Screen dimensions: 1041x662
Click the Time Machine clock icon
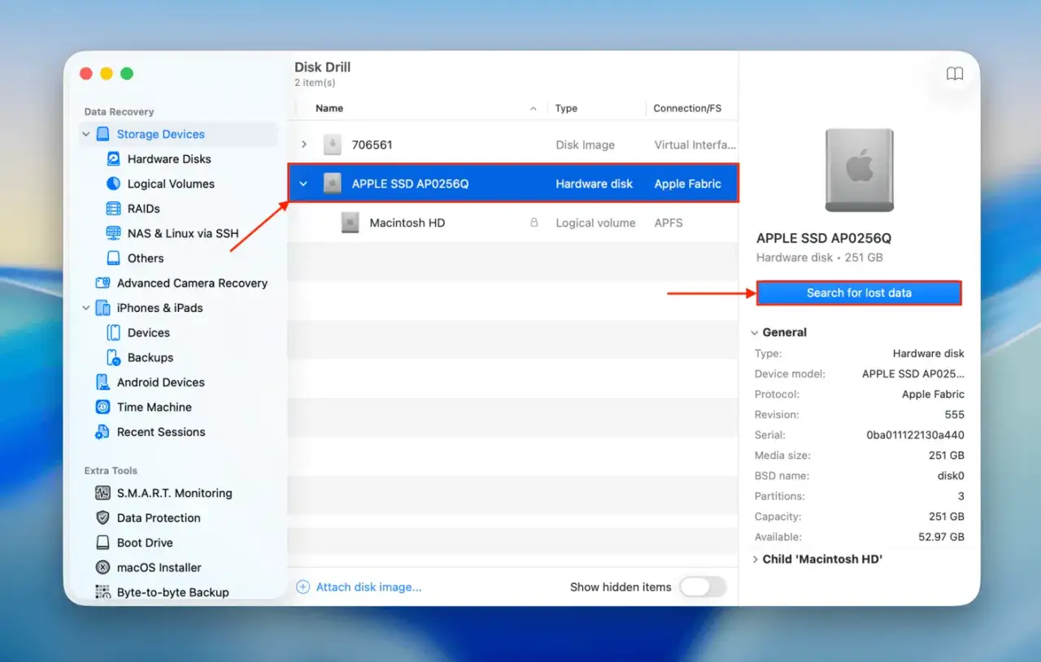click(102, 407)
